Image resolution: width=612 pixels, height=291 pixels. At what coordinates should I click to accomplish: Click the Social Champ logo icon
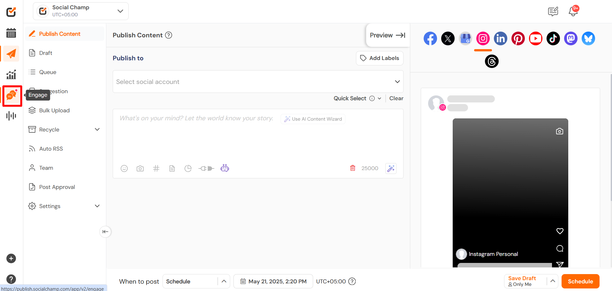11,12
